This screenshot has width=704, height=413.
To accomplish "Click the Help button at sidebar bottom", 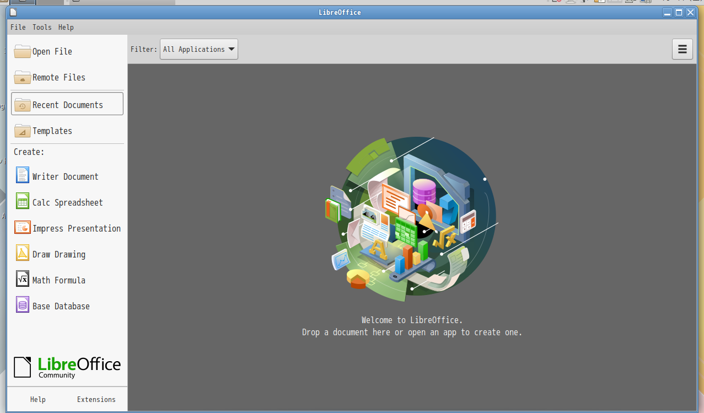I will [38, 399].
